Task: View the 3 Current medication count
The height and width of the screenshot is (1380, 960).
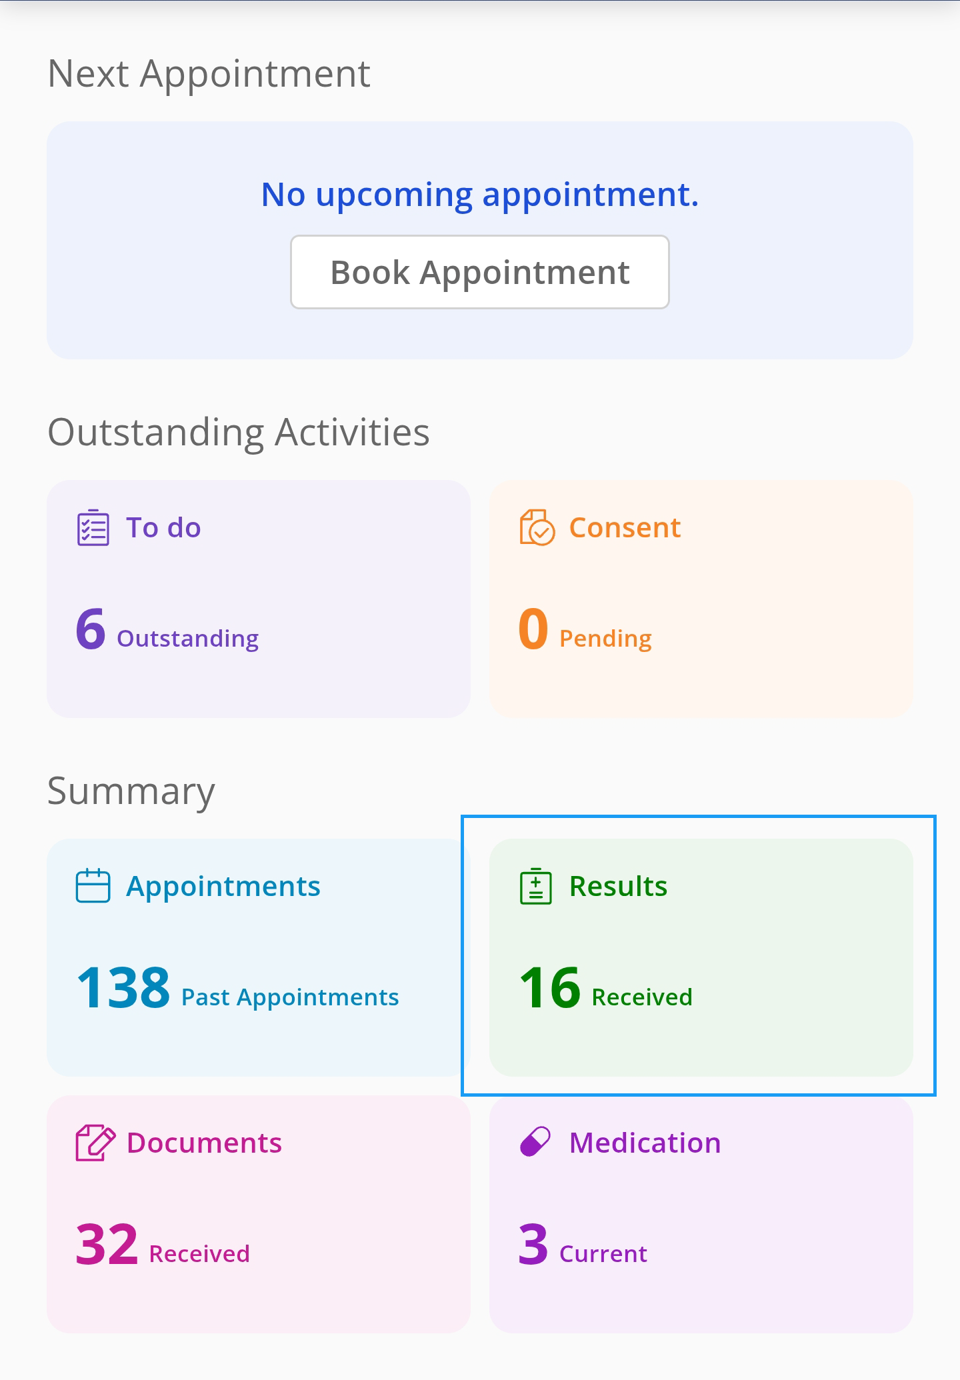Action: pos(582,1245)
